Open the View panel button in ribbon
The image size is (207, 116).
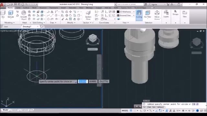click(x=185, y=14)
